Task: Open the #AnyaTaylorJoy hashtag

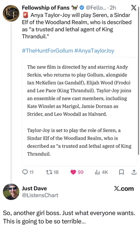Action: click(94, 51)
